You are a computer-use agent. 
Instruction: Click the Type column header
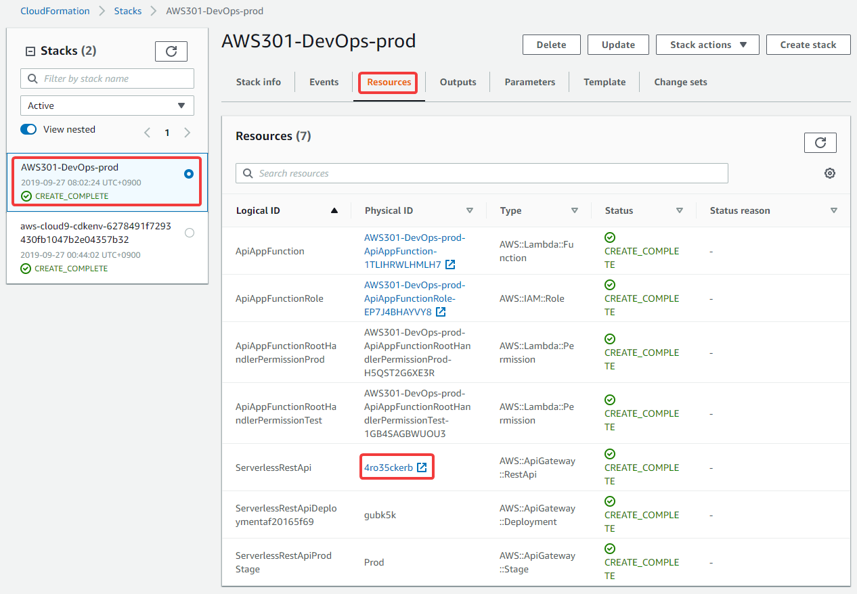click(x=510, y=210)
